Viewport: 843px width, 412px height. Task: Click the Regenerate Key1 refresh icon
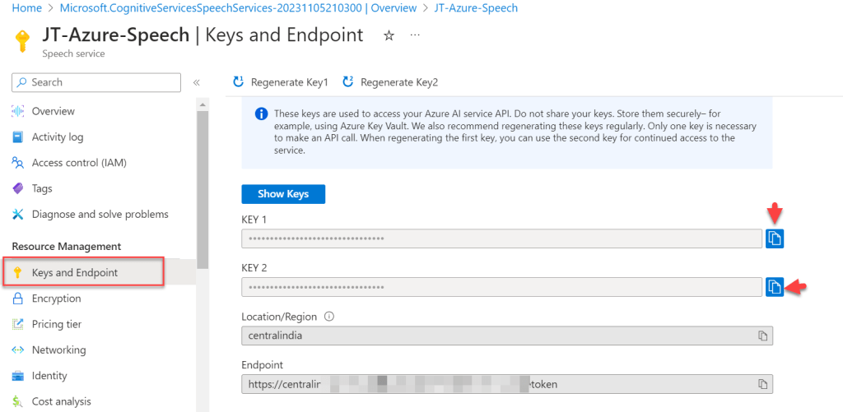[x=238, y=81]
